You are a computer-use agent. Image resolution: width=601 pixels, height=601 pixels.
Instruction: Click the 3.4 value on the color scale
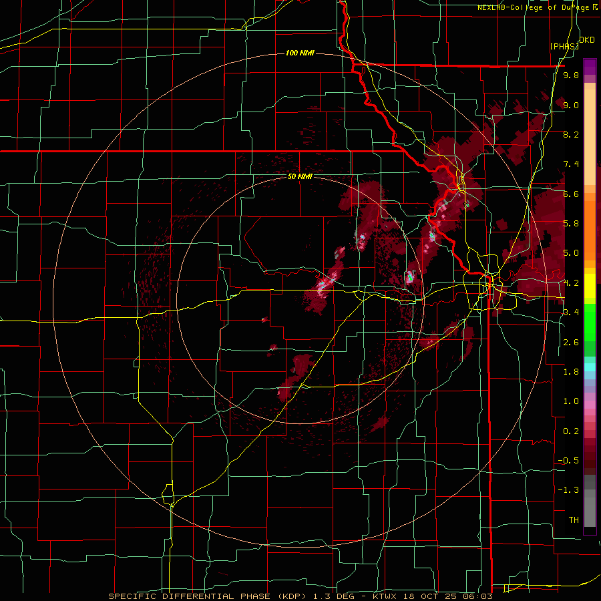click(571, 313)
